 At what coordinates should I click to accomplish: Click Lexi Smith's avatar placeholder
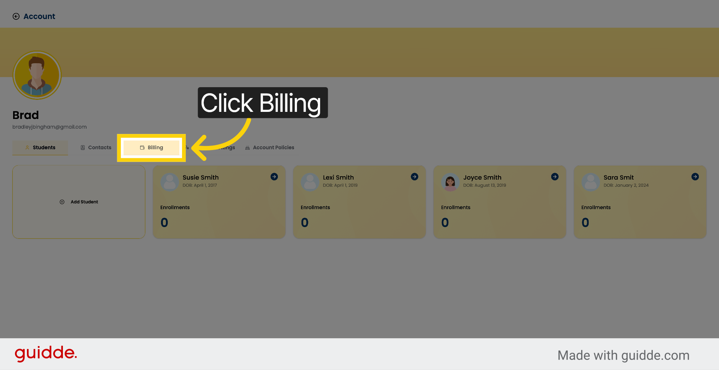310,182
